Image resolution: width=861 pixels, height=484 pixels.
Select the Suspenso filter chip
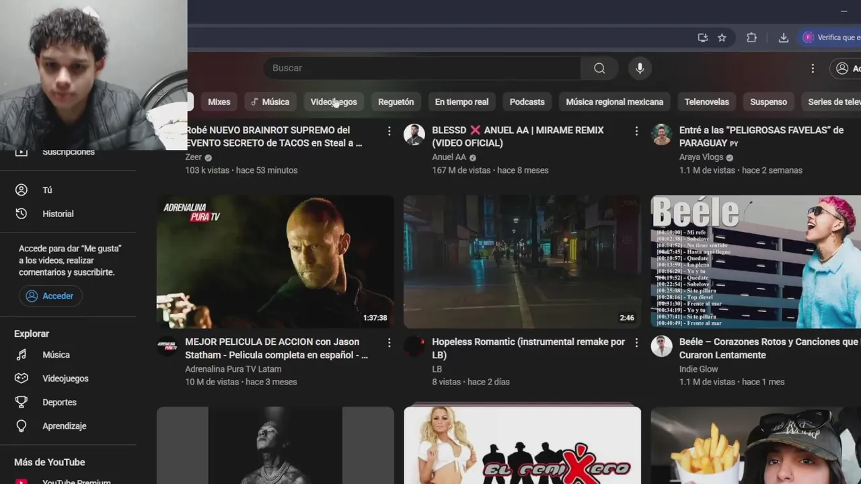(768, 102)
